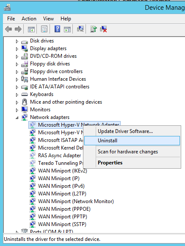Select the DVD/CD-ROM drives icon
Viewport: 185px width, 246px height.
25,56
